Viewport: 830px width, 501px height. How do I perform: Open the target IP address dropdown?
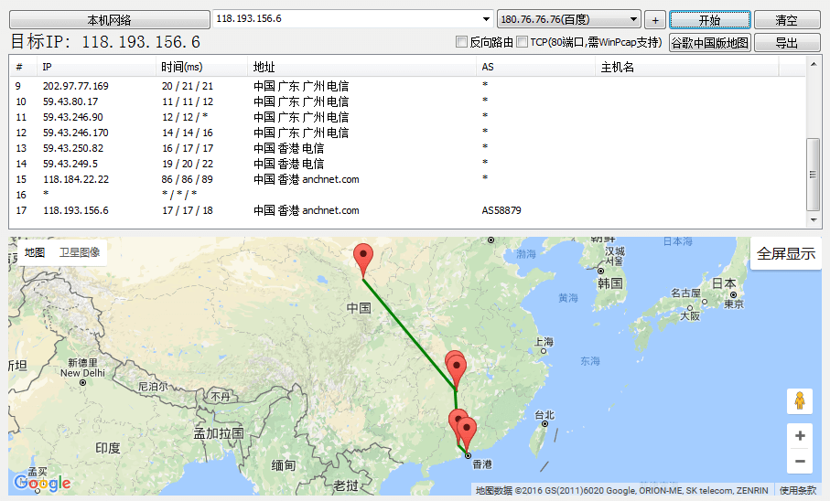pyautogui.click(x=486, y=19)
